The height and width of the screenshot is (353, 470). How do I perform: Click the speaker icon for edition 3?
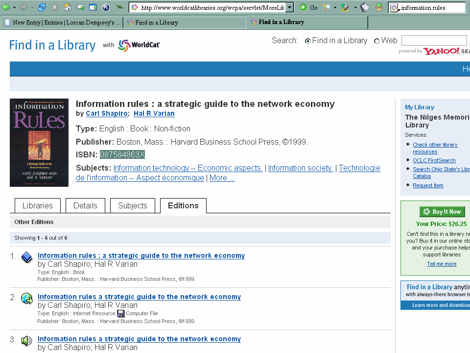tap(26, 340)
